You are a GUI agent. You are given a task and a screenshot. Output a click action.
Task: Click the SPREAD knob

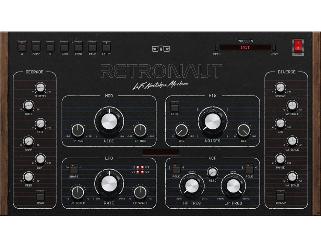coord(280,88)
